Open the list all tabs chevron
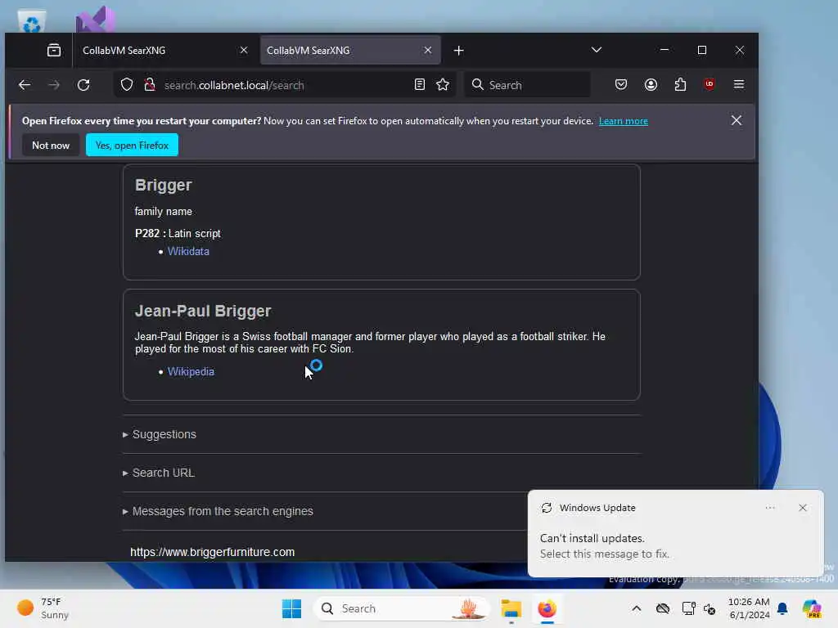Screen dimensions: 838x628 point(597,50)
